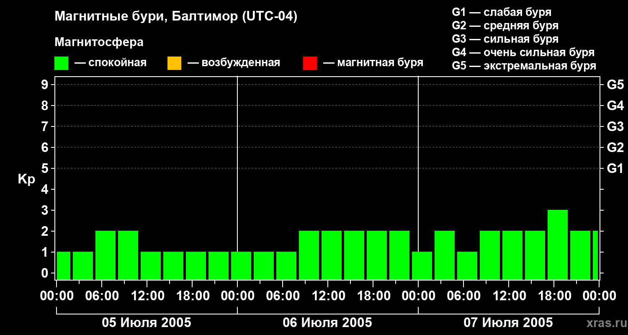This screenshot has height=335, width=628.
Task: Click the 'G5' right-axis storm level label
Action: point(615,85)
